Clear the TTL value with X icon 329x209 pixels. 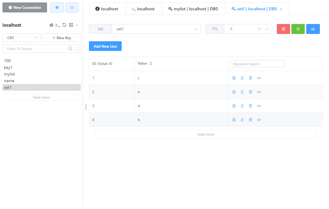[x=259, y=29]
